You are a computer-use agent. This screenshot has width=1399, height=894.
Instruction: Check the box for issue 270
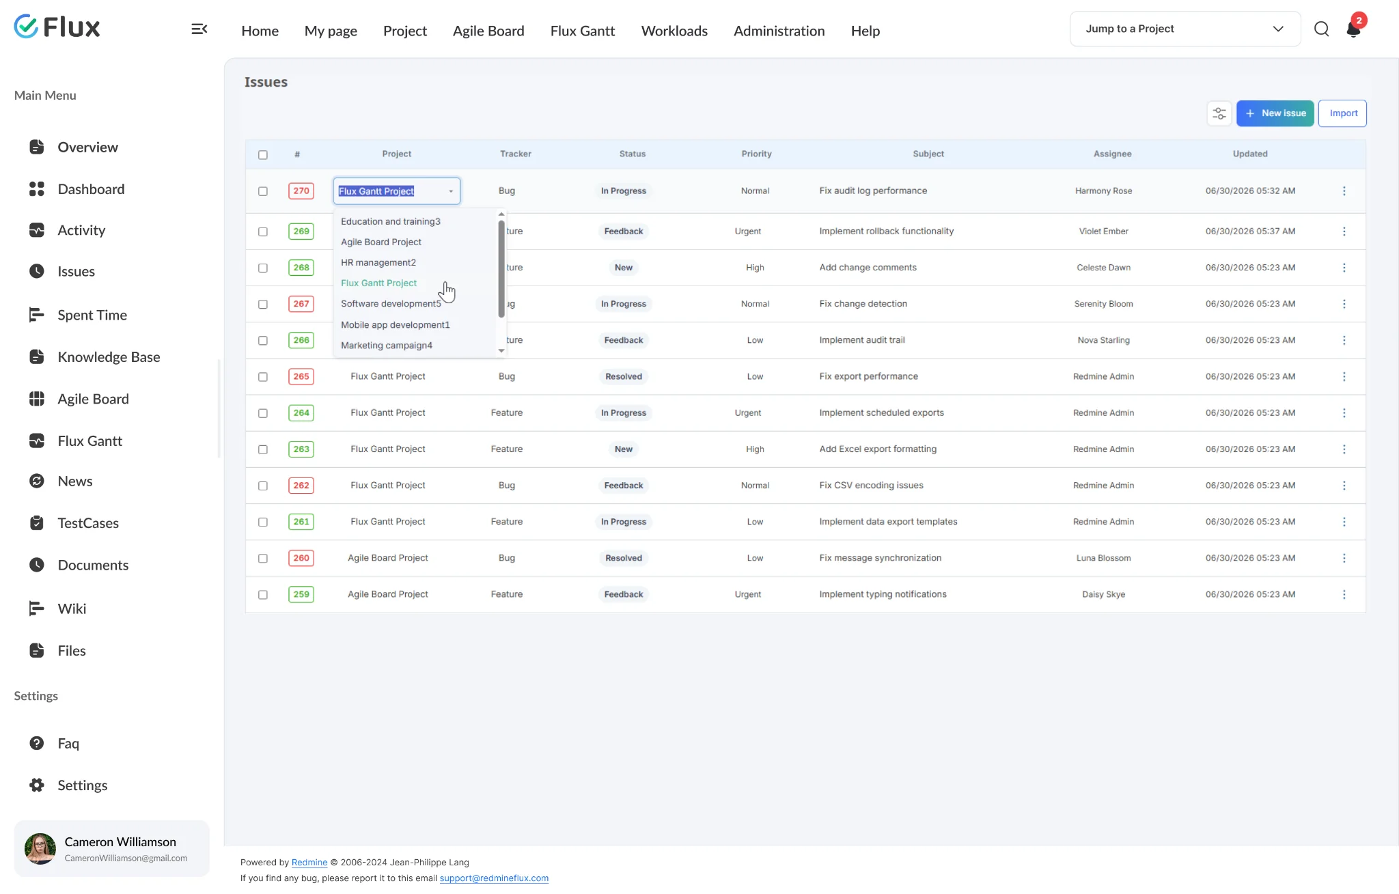(x=263, y=191)
